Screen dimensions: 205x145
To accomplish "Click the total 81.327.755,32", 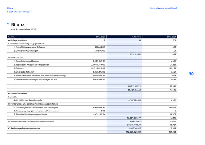I will coord(134,90).
